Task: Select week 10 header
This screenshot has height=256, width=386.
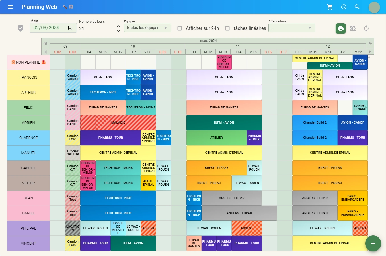Action: click(x=133, y=46)
